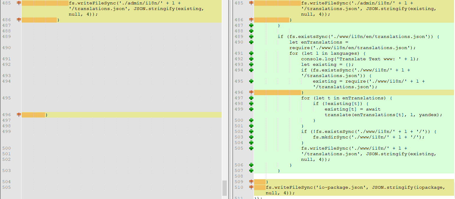Click fs.mkdirSync './www/i18n/' line
The width and height of the screenshot is (455, 199).
(369, 137)
